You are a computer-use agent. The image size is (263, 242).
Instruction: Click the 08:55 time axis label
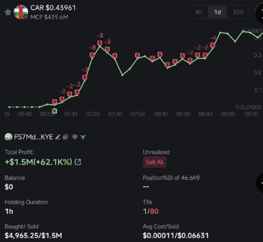click(228, 114)
